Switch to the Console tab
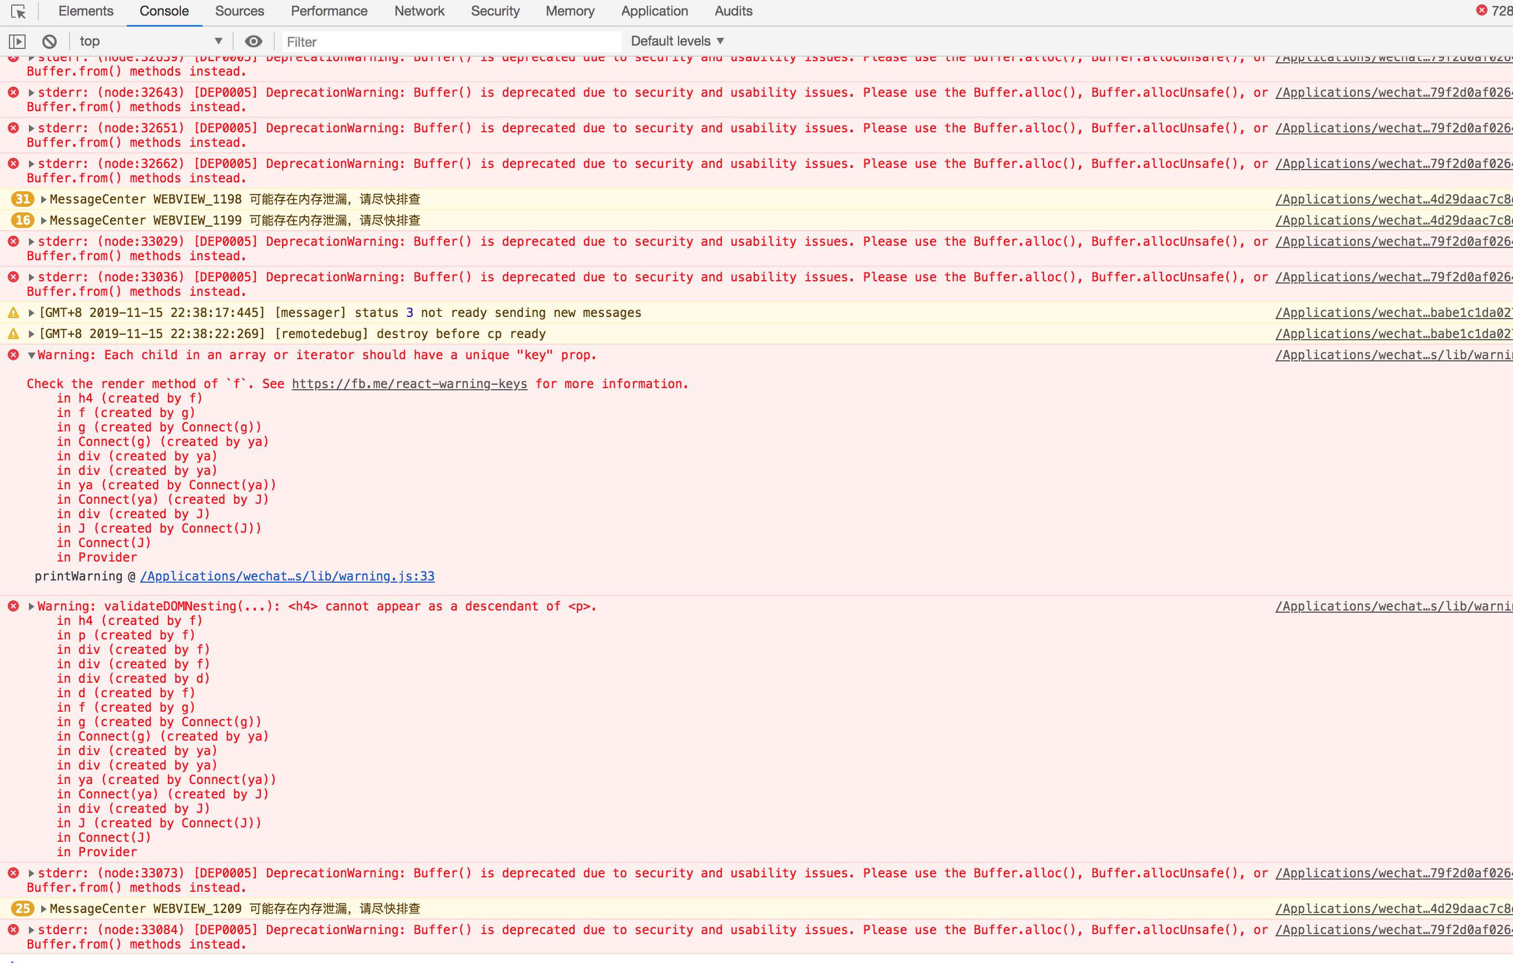This screenshot has height=963, width=1513. (164, 11)
